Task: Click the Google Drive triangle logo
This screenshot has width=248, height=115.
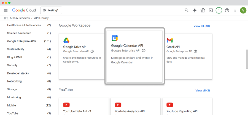Action: pos(66,40)
